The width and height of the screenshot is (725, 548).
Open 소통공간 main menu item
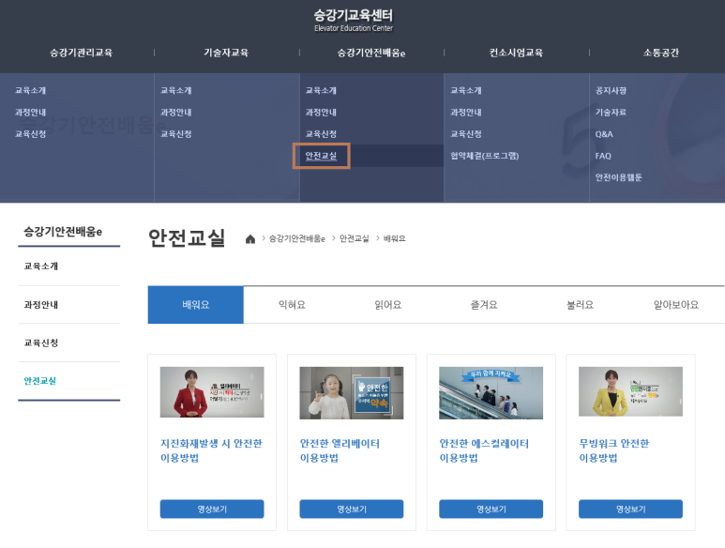click(x=661, y=53)
